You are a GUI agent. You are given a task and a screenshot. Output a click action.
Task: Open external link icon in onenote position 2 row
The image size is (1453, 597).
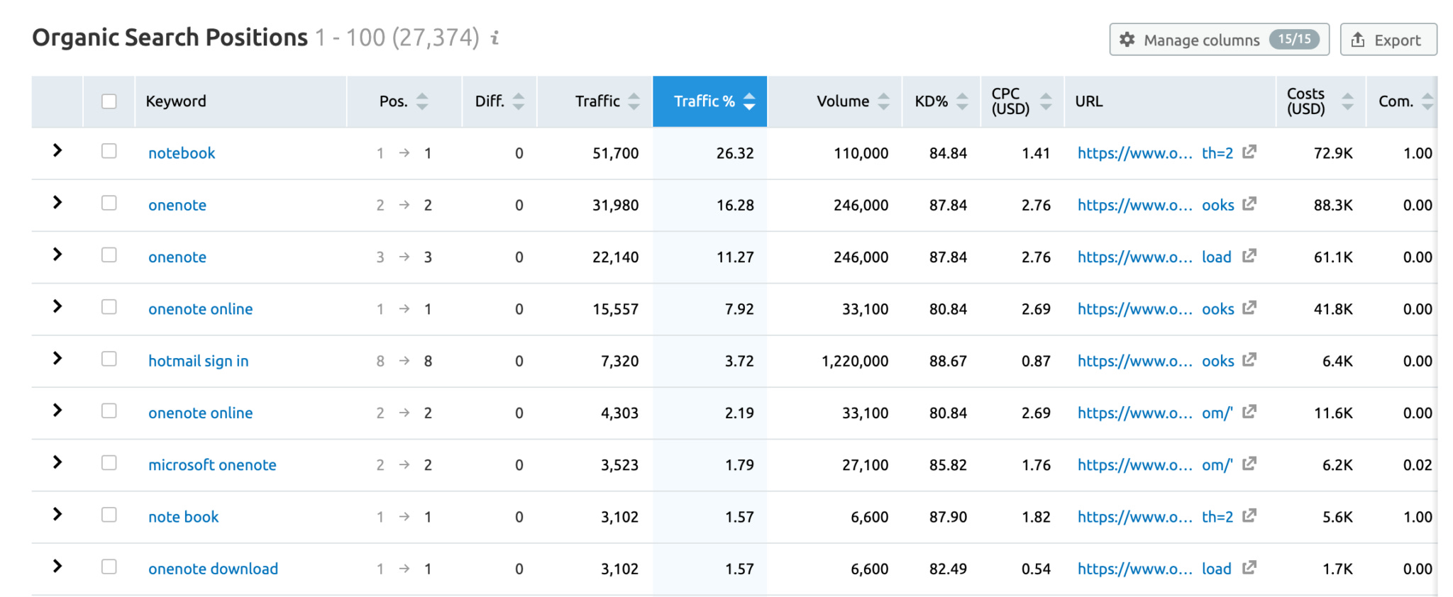[x=1249, y=203]
